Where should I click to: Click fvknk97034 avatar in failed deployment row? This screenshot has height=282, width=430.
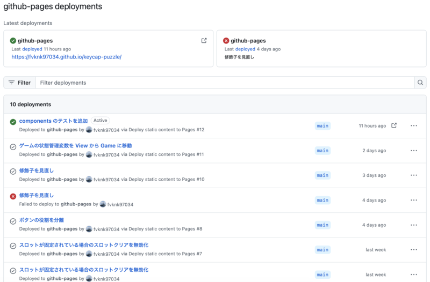pyautogui.click(x=103, y=204)
